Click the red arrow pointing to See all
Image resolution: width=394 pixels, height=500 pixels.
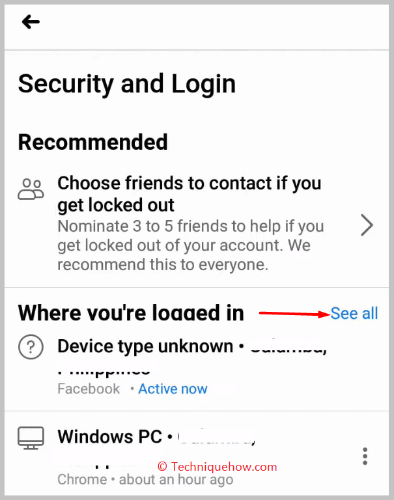(294, 314)
